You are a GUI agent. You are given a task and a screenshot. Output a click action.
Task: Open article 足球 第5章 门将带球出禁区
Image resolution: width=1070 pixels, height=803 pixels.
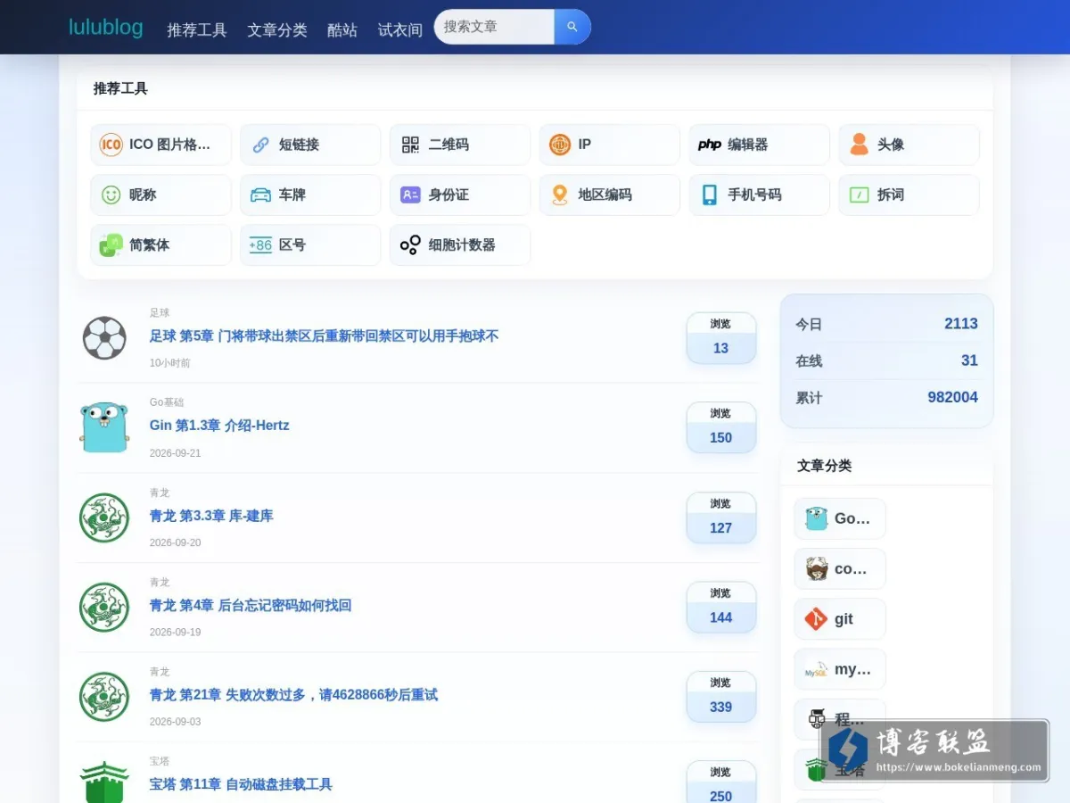(324, 336)
